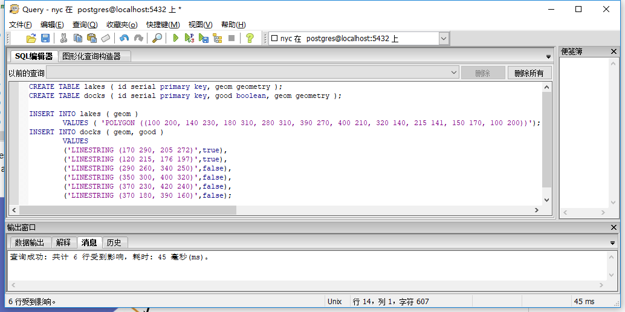Click the CREATE TABLE lakes line
Screen dimensions: 625x312
[155, 86]
